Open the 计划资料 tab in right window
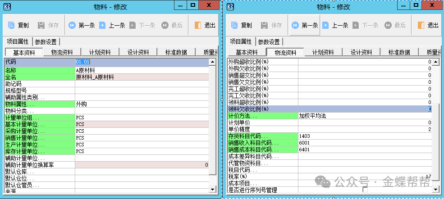 323,52
